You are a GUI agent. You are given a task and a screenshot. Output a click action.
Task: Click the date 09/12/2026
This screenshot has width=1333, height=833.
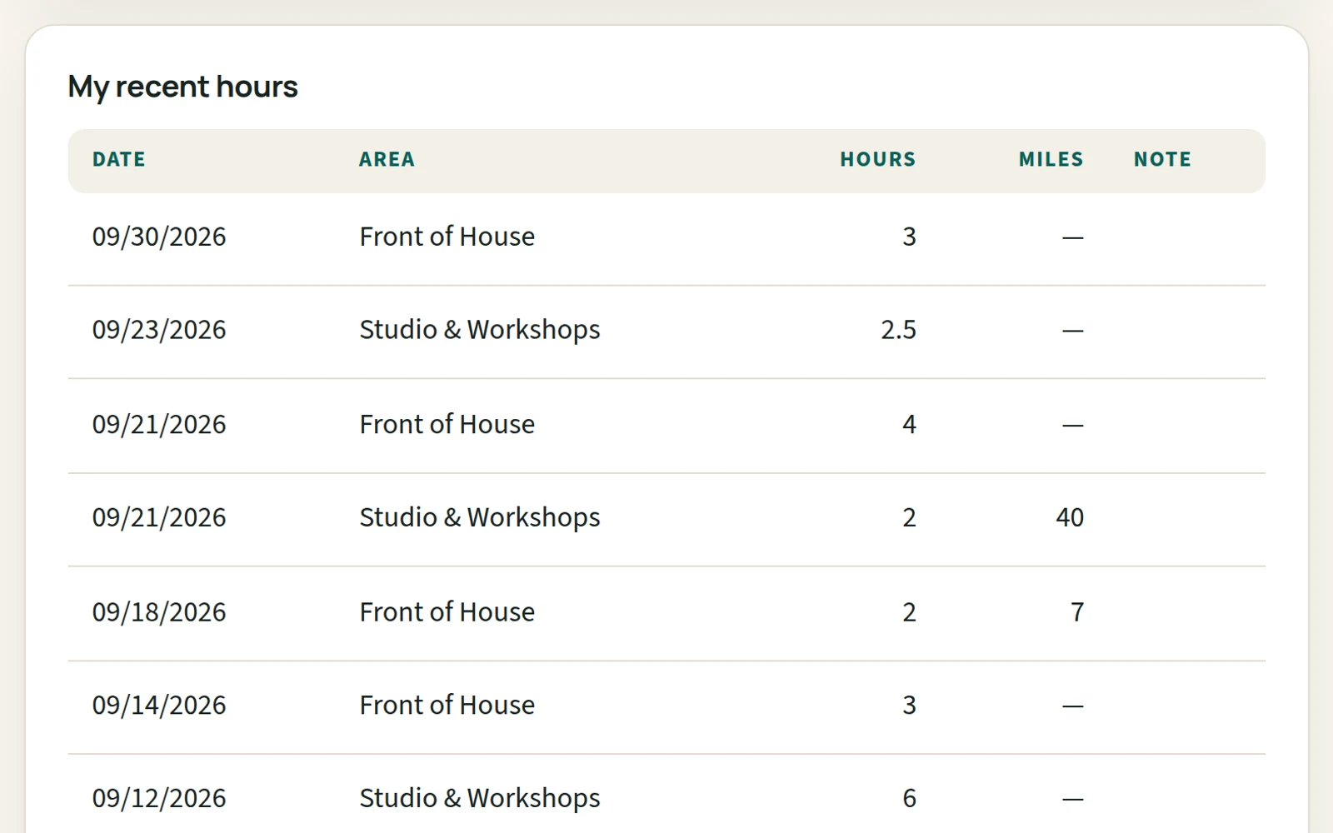[159, 798]
